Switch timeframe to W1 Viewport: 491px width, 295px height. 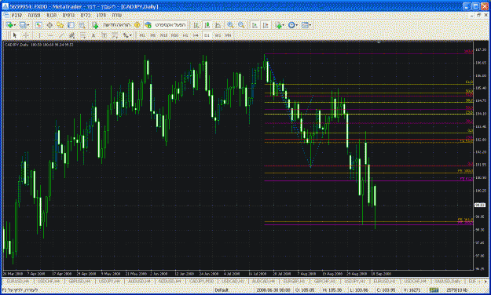[x=218, y=35]
